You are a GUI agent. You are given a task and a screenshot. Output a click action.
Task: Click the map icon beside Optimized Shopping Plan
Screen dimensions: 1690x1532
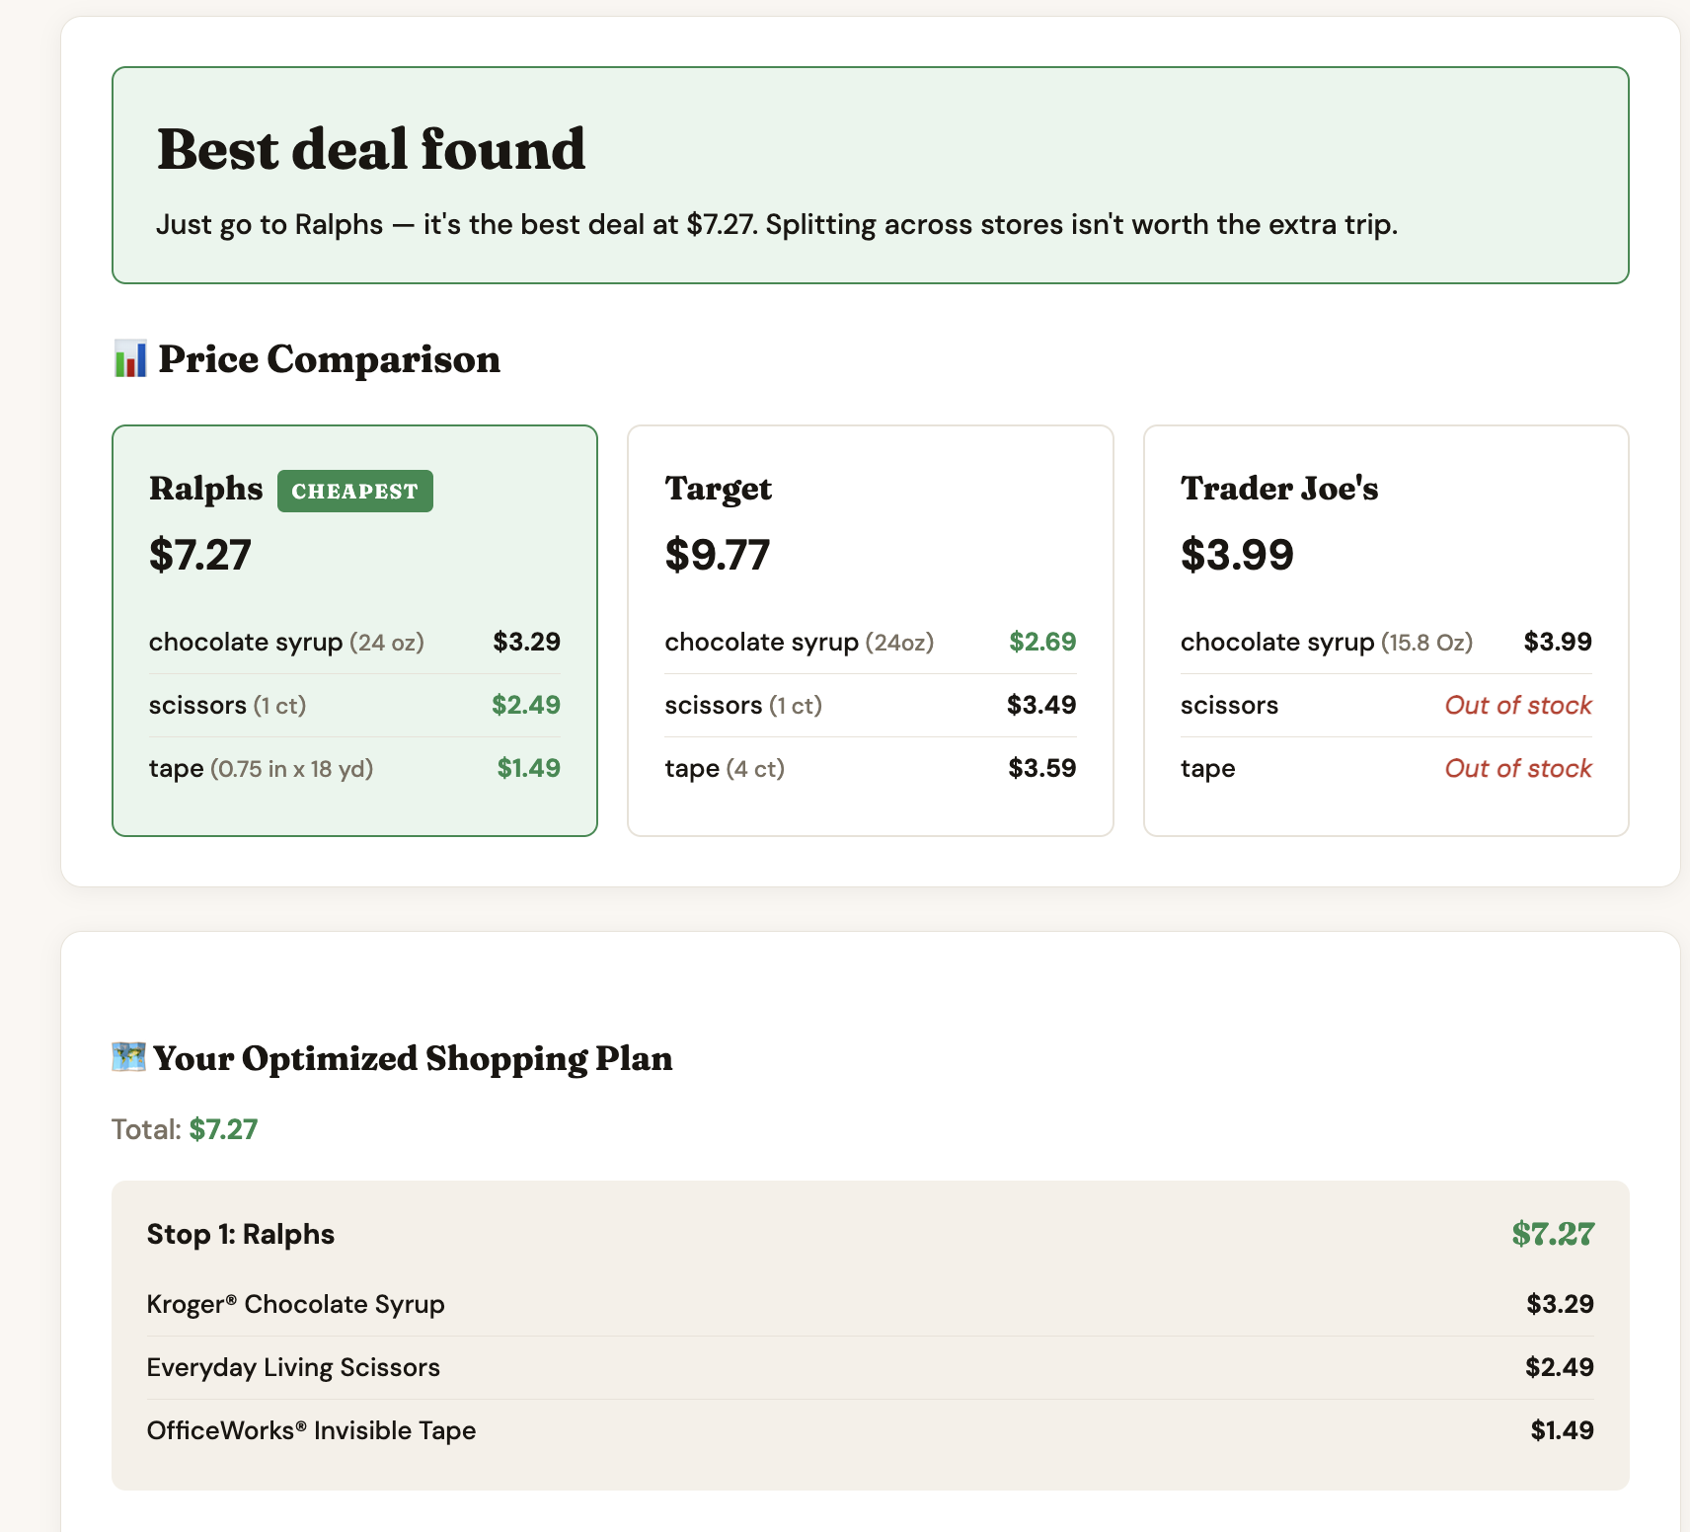click(128, 1057)
